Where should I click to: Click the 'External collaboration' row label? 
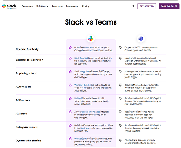pyautogui.click(x=29, y=60)
